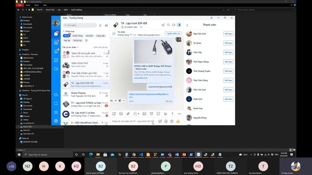Click the search messages icon in chat header
The image size is (312, 175).
[168, 25]
